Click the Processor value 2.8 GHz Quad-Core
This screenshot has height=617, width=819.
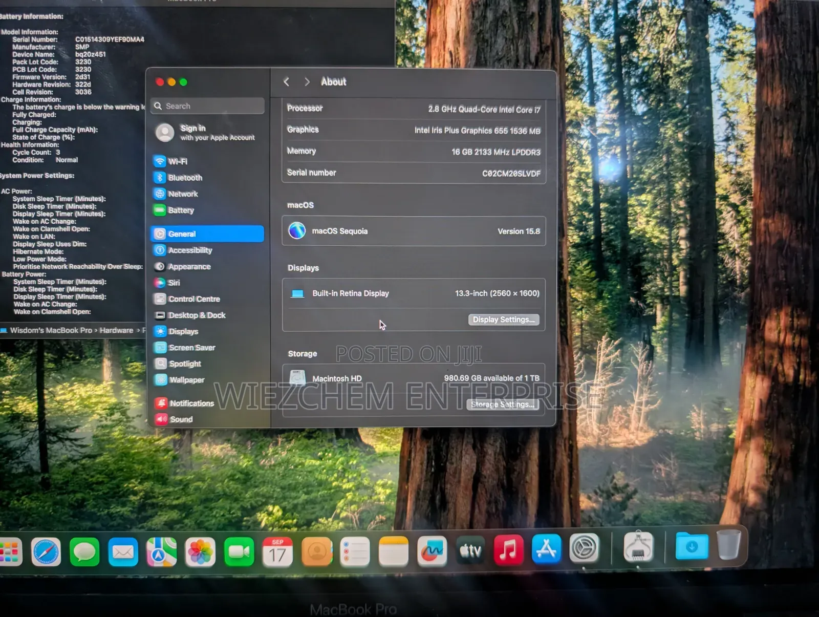pyautogui.click(x=484, y=110)
